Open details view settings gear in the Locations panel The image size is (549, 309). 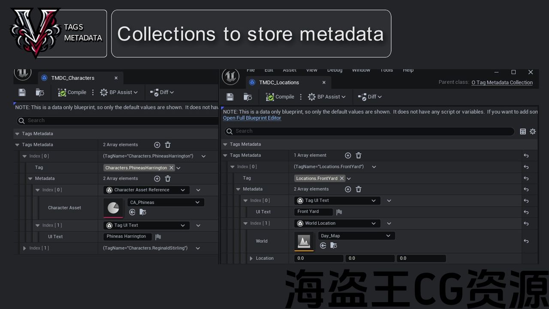pos(533,131)
